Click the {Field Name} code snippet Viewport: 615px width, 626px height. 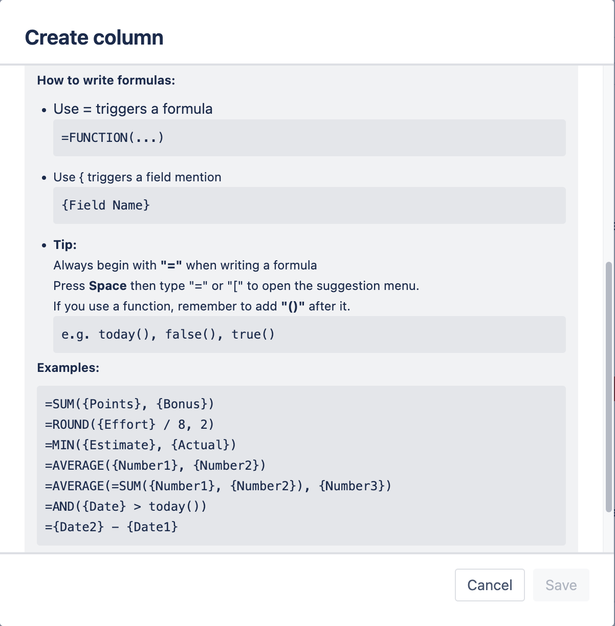pos(105,205)
